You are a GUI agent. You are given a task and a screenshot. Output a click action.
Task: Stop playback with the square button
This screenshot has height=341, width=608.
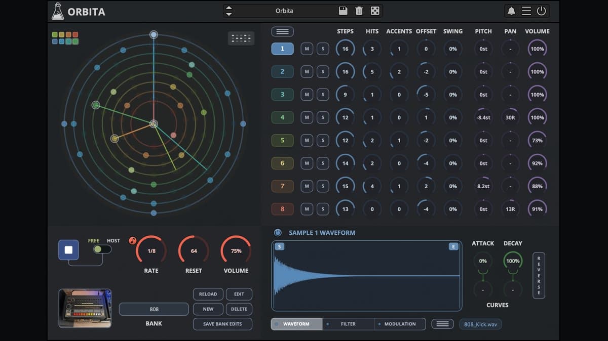click(x=68, y=250)
